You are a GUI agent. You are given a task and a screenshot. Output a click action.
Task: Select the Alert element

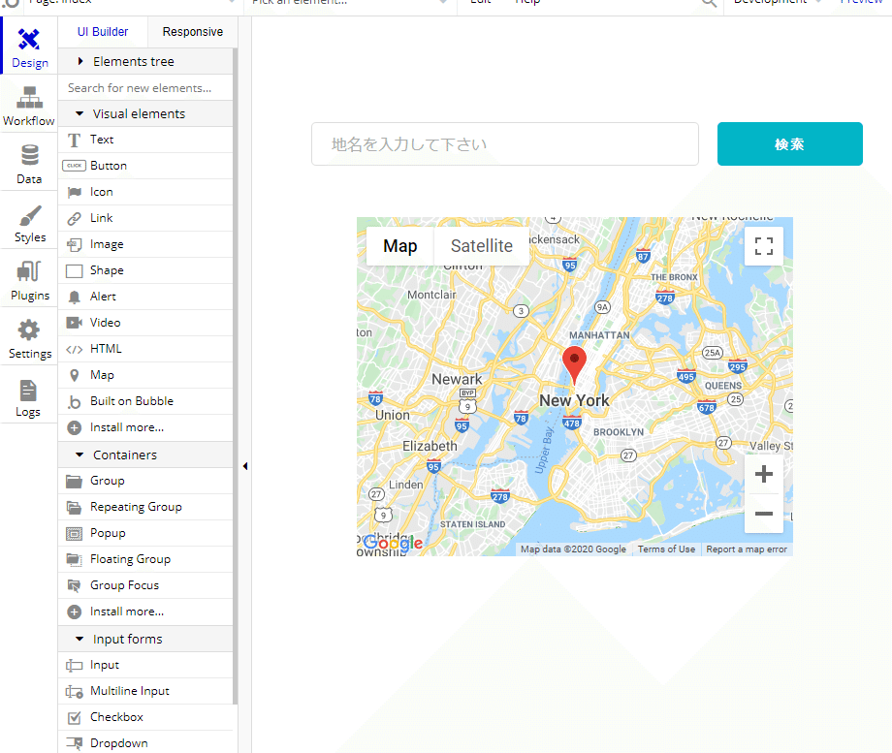tap(145, 297)
